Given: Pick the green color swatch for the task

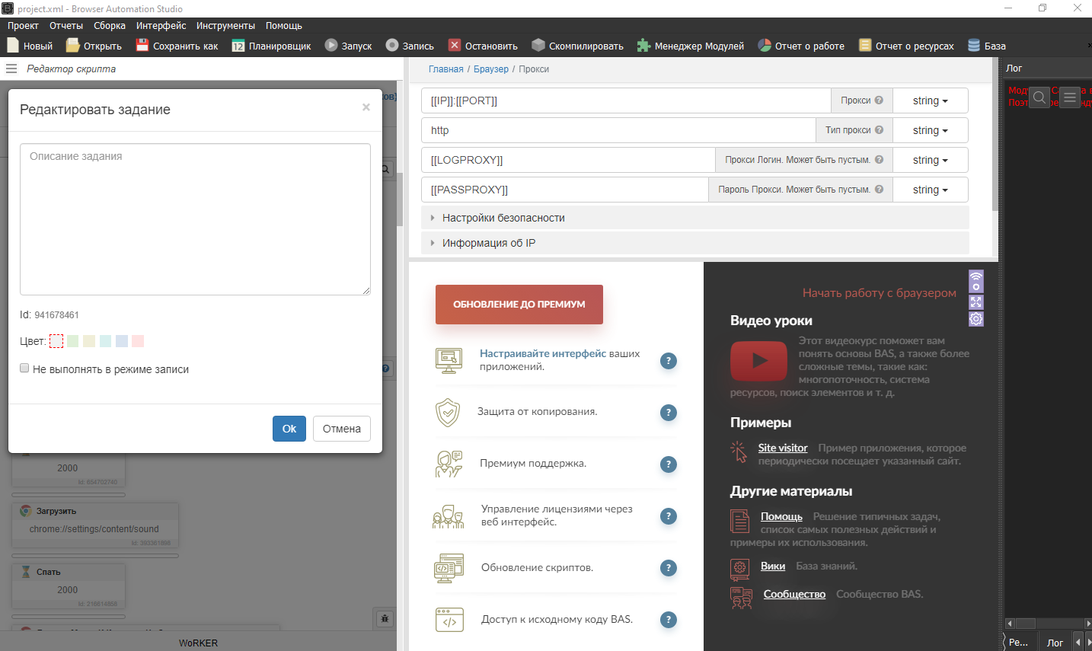Looking at the screenshot, I should click(72, 341).
